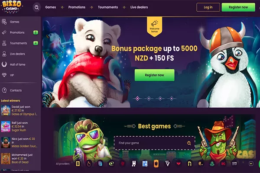This screenshot has height=173, width=260.
Task: Open Contacts help icon in sidebar
Action: click(x=4, y=90)
